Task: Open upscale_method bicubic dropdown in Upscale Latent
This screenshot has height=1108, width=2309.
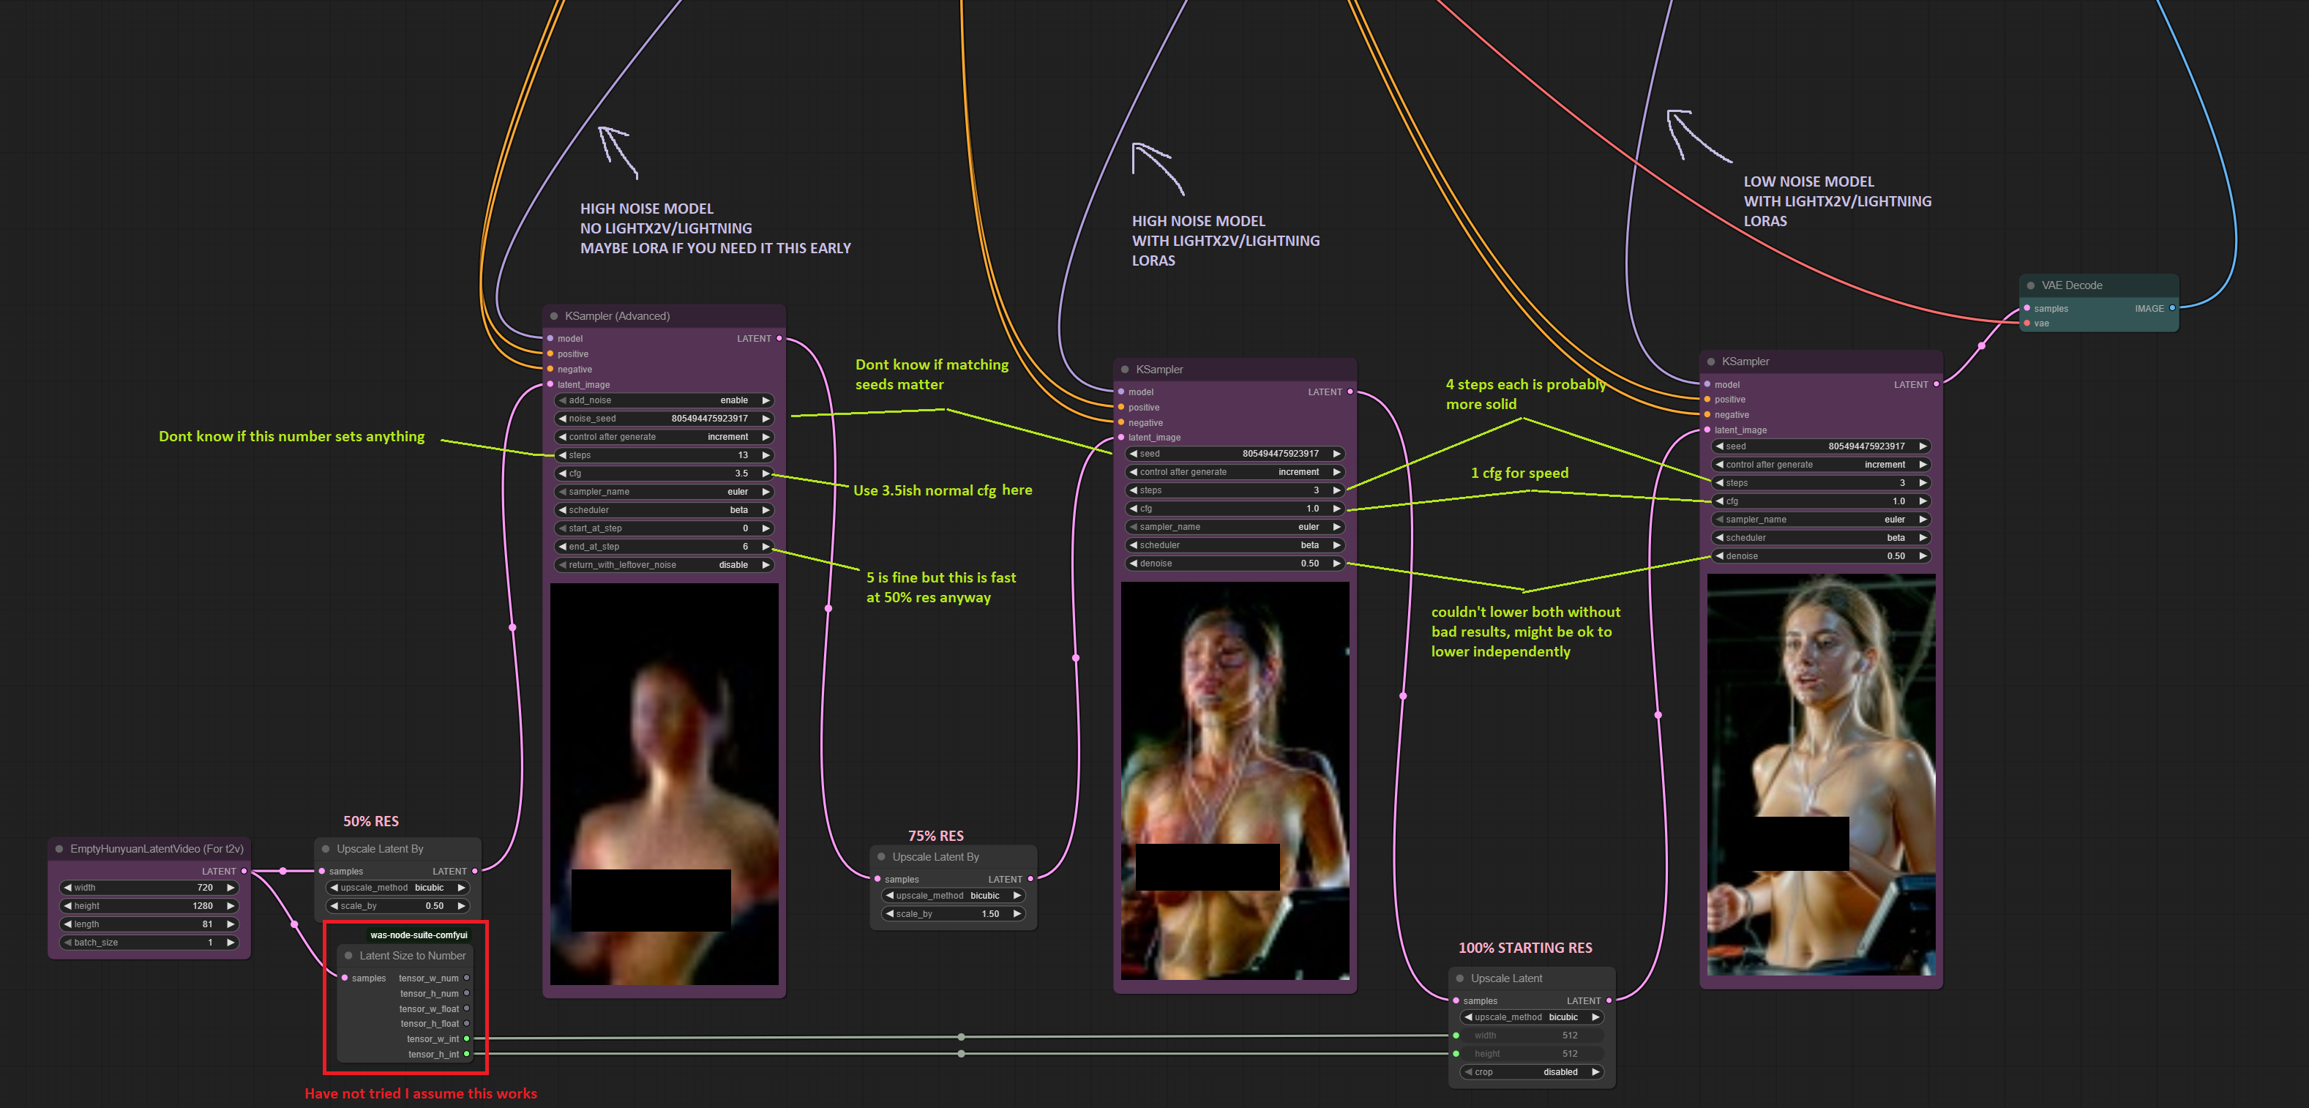Action: 1531,1017
